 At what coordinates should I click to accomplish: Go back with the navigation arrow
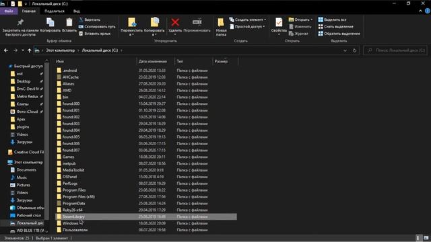pos(6,50)
